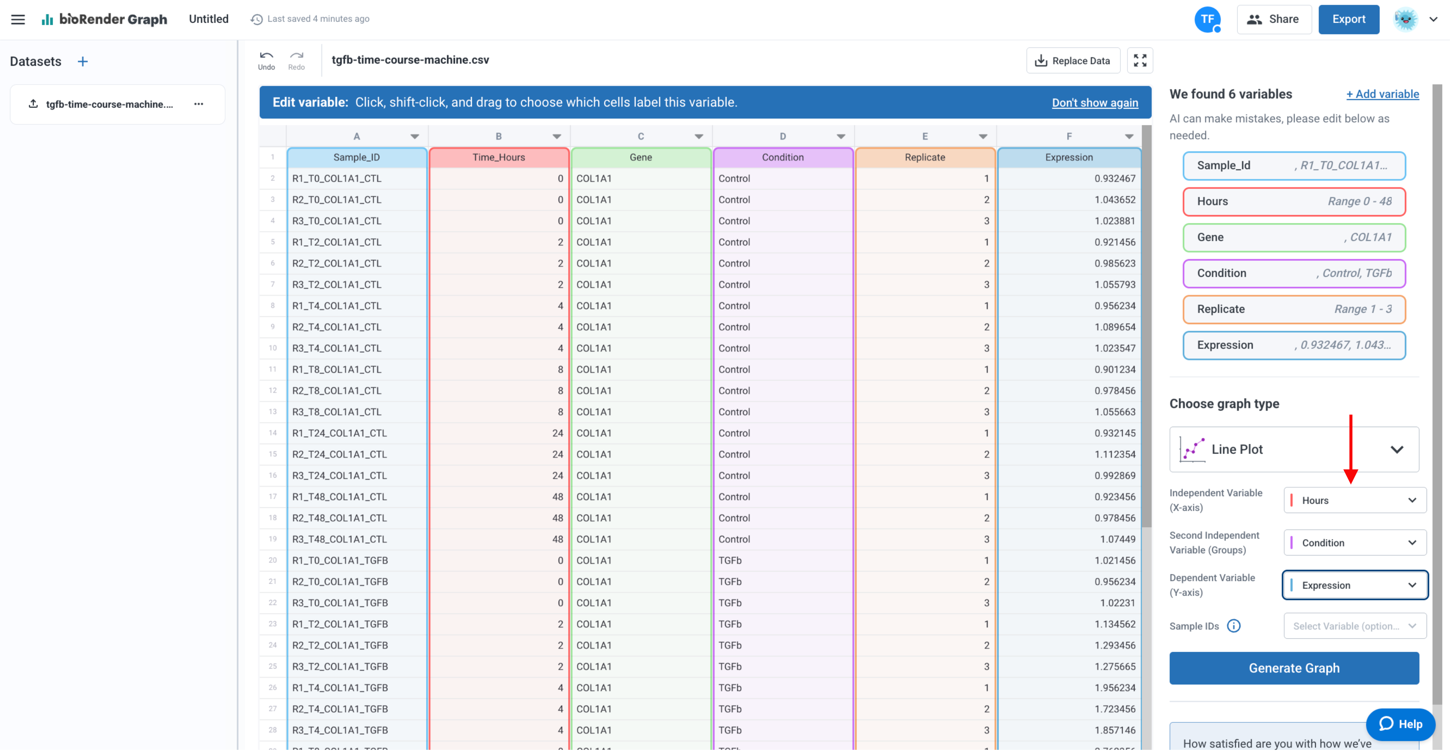
Task: Select cell R1_T0_COL1A1_CTL
Action: coord(356,178)
